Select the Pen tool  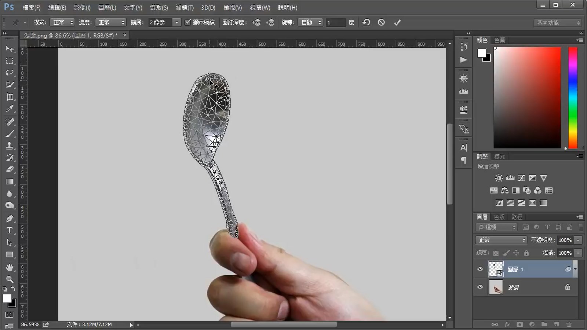tap(10, 219)
